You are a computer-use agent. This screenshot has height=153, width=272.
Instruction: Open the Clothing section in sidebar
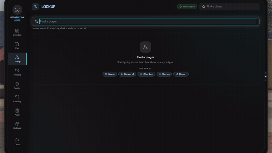click(x=17, y=99)
